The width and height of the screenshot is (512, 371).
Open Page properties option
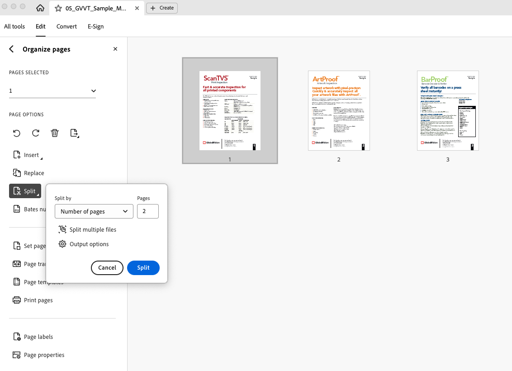tap(38, 355)
